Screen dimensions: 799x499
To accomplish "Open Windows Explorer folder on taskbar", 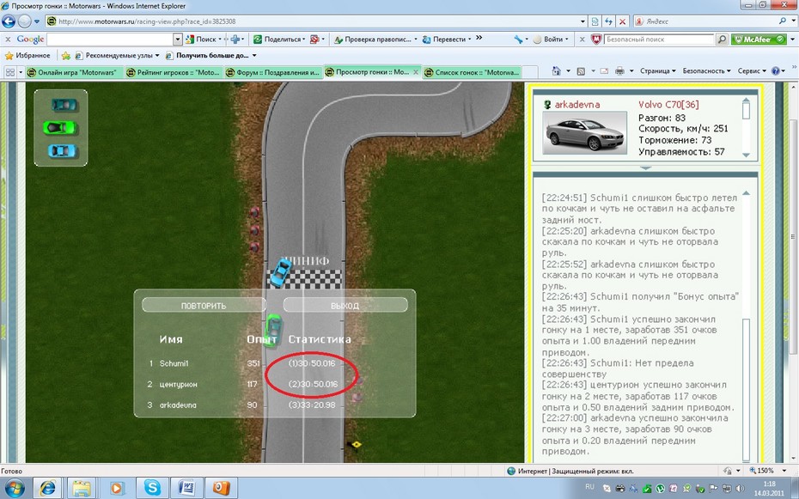I will [x=81, y=488].
